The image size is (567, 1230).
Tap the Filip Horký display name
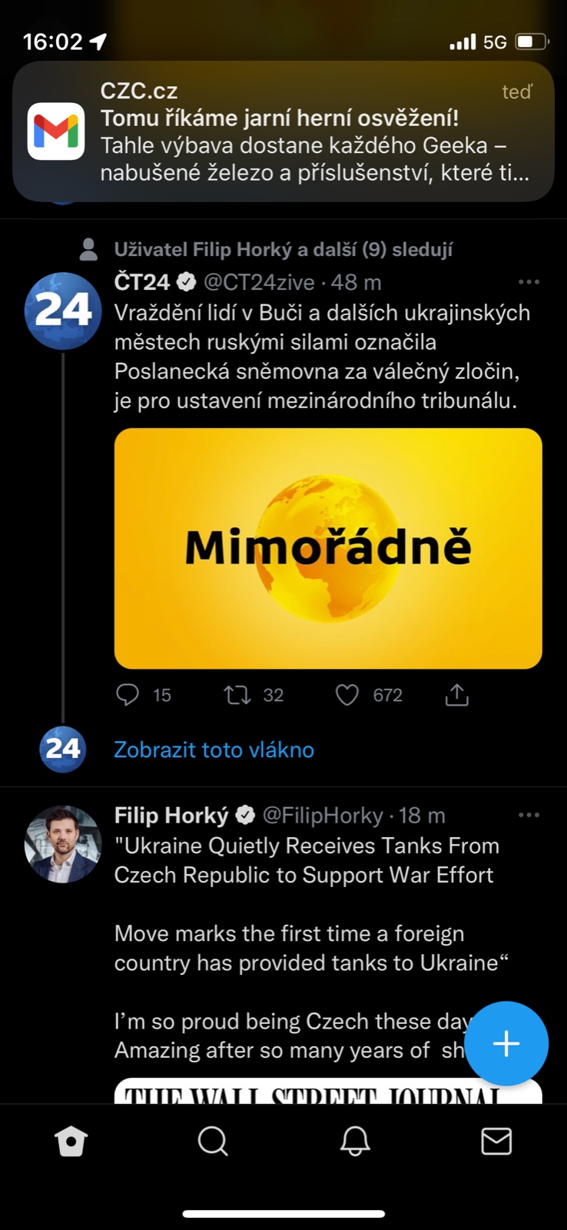click(171, 815)
